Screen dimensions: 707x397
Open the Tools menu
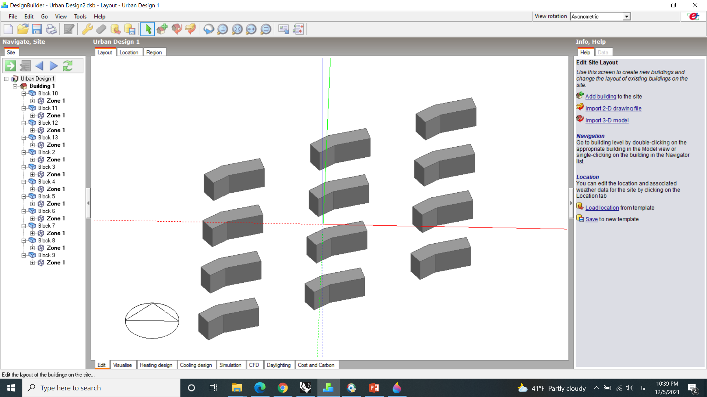(80, 17)
